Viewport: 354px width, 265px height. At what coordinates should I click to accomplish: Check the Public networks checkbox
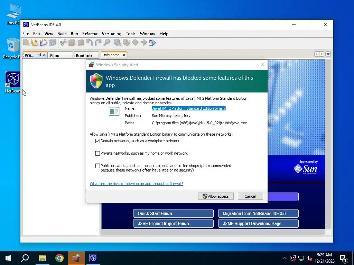[x=97, y=166]
